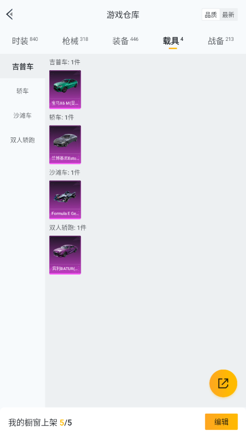246x436 pixels.
Task: Switch to the 时装 tab
Action: [25, 41]
